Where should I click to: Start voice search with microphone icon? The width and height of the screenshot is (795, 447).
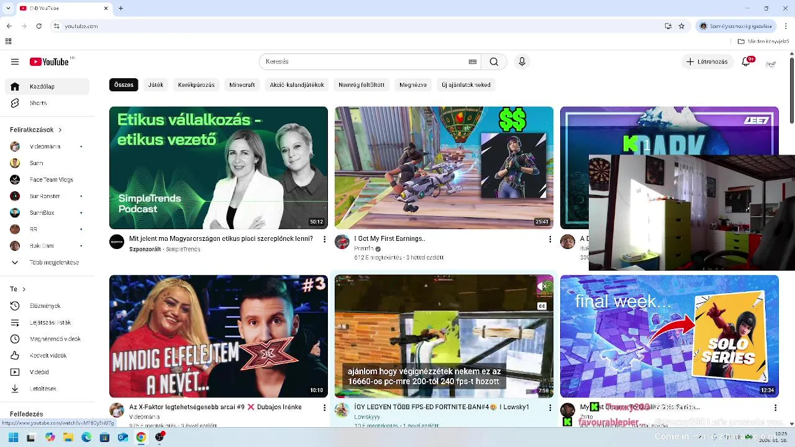(522, 61)
